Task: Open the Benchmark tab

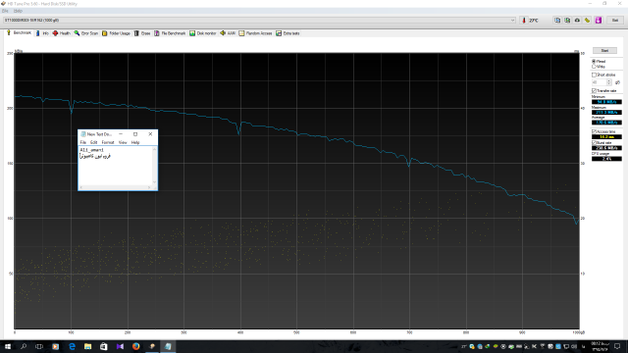Action: pyautogui.click(x=20, y=32)
